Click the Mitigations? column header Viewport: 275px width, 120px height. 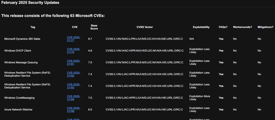coord(265,27)
